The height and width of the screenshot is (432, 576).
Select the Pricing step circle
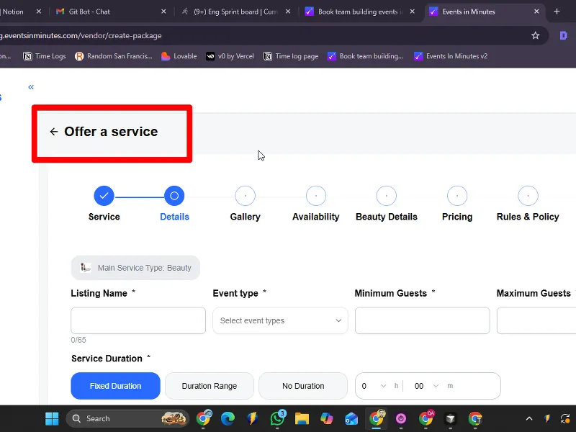tap(457, 195)
